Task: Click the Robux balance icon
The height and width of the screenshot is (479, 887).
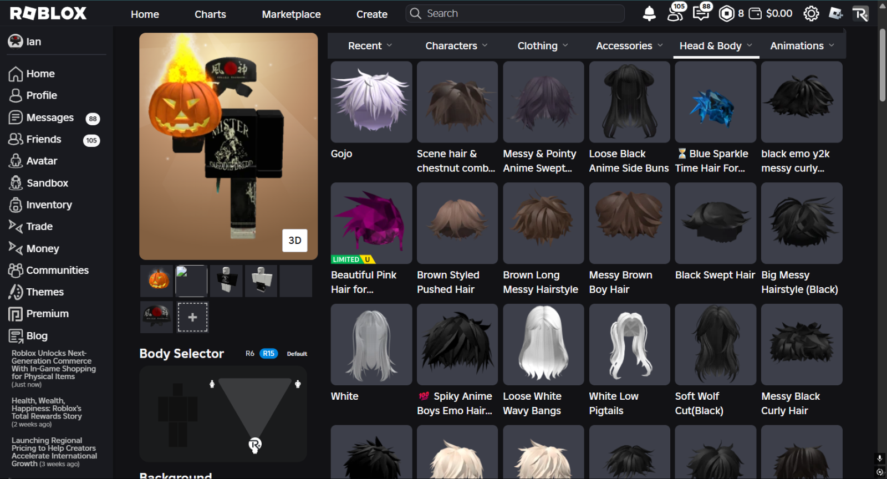Action: tap(726, 13)
